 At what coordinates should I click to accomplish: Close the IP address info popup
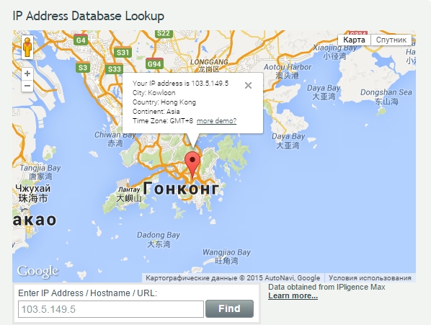pos(248,86)
